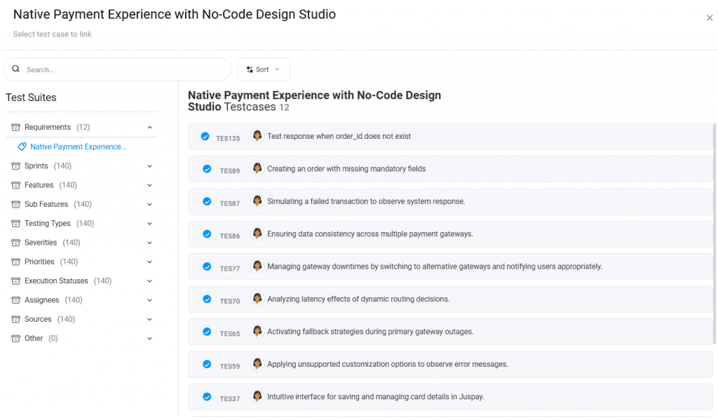Viewport: 718px width, 418px height.
Task: Expand the Features suite chevron
Action: [x=149, y=185]
